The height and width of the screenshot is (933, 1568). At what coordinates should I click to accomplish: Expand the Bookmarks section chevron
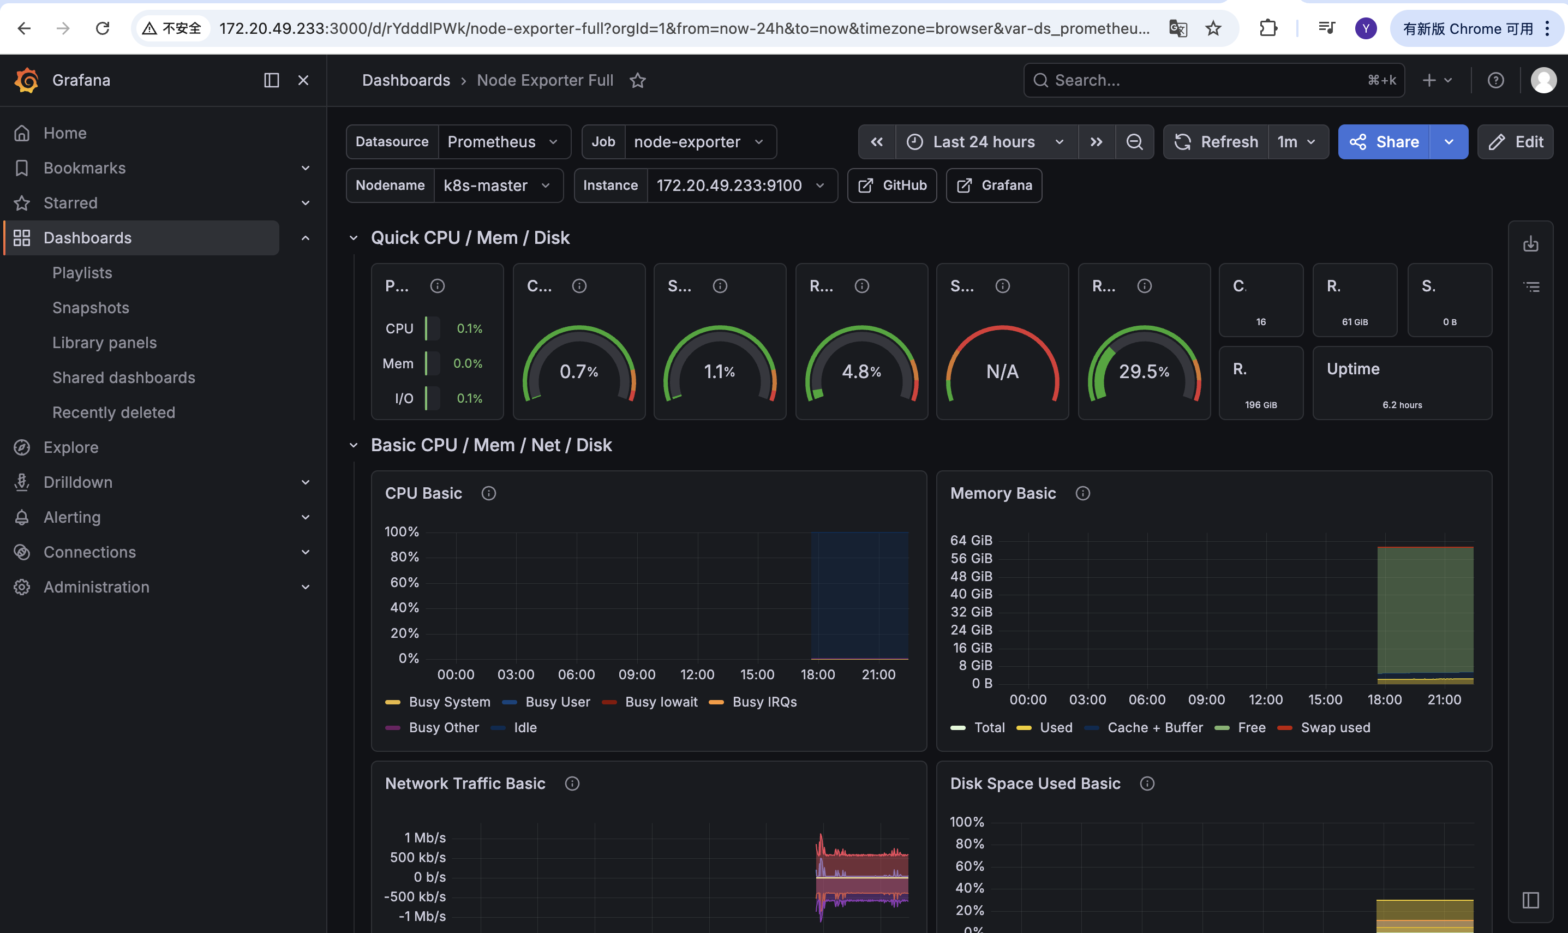pos(306,168)
